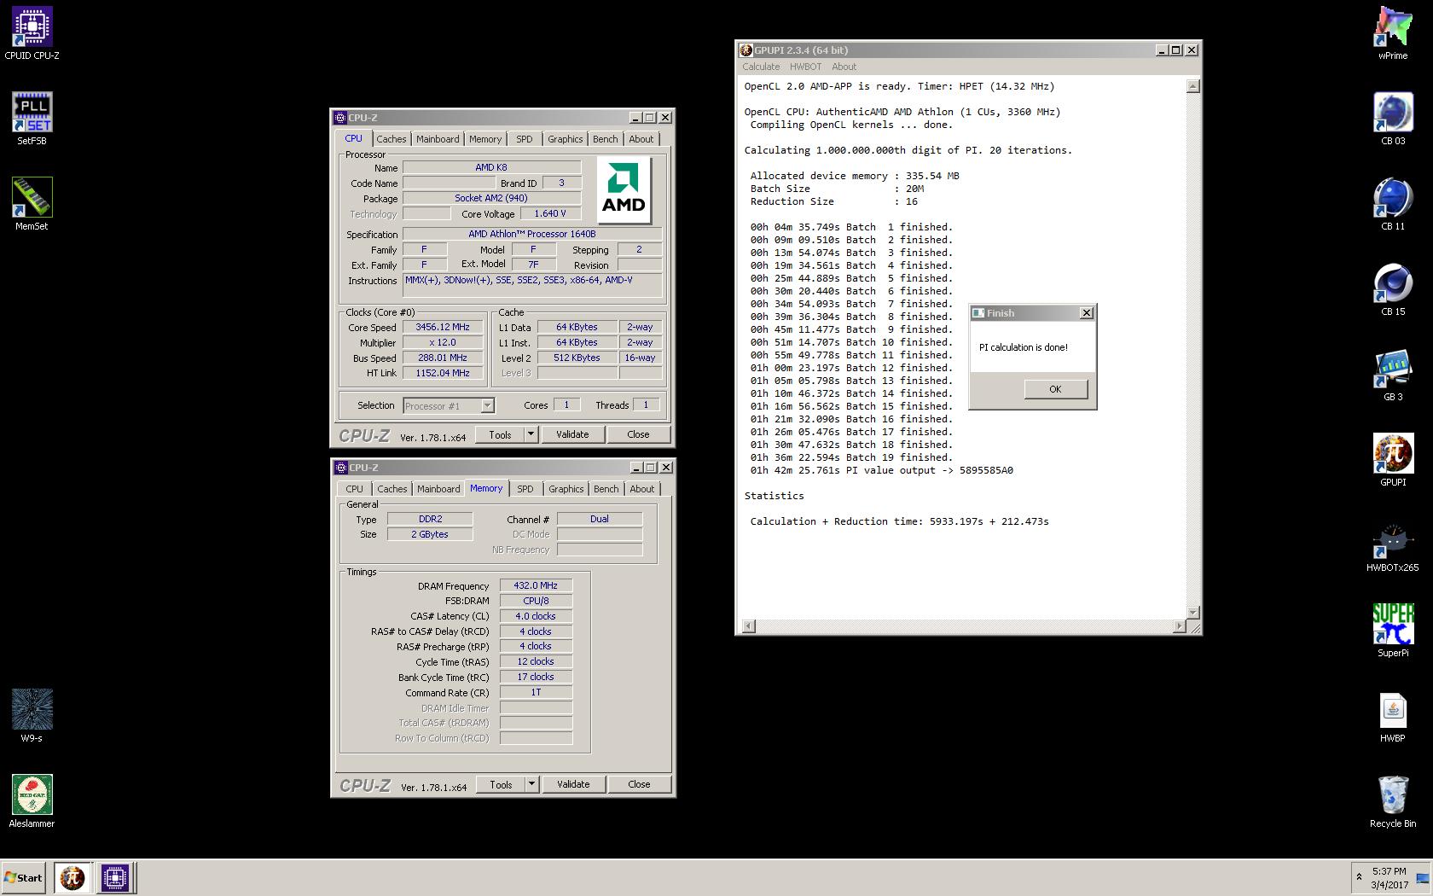Expand Tools dropdown arrow in upper CPU-Z
This screenshot has width=1433, height=896.
click(531, 434)
